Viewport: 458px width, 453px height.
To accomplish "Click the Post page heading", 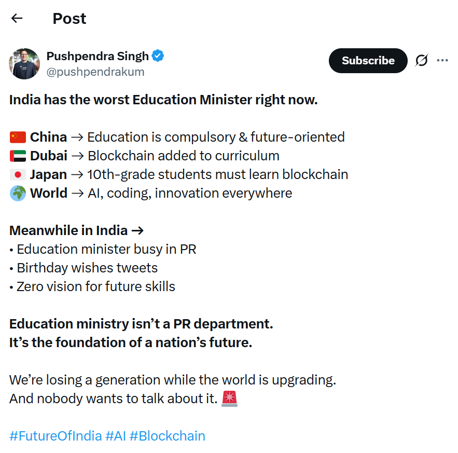I will pos(70,19).
